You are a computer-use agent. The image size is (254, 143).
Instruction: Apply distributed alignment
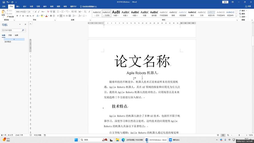click(70, 16)
